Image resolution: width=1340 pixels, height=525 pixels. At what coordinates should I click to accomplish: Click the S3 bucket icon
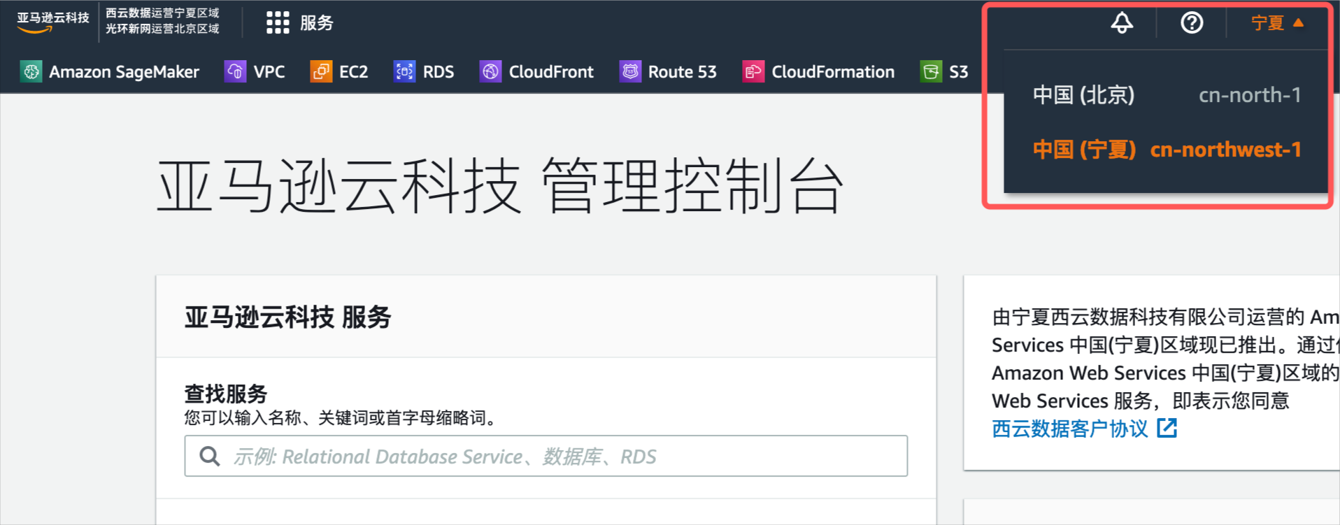click(931, 71)
